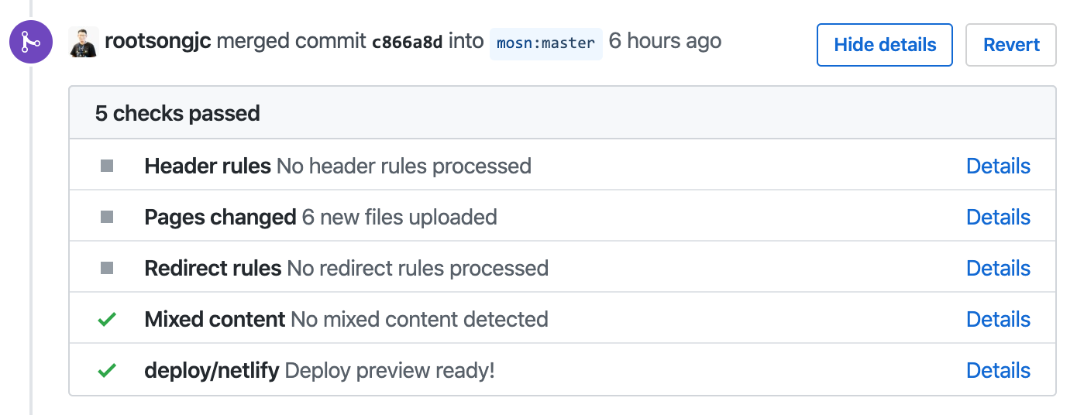Open the mosn:master branch label
The image size is (1077, 415).
[x=545, y=43]
